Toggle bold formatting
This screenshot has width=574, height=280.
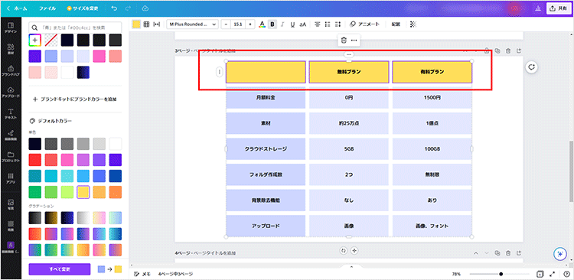pos(272,24)
